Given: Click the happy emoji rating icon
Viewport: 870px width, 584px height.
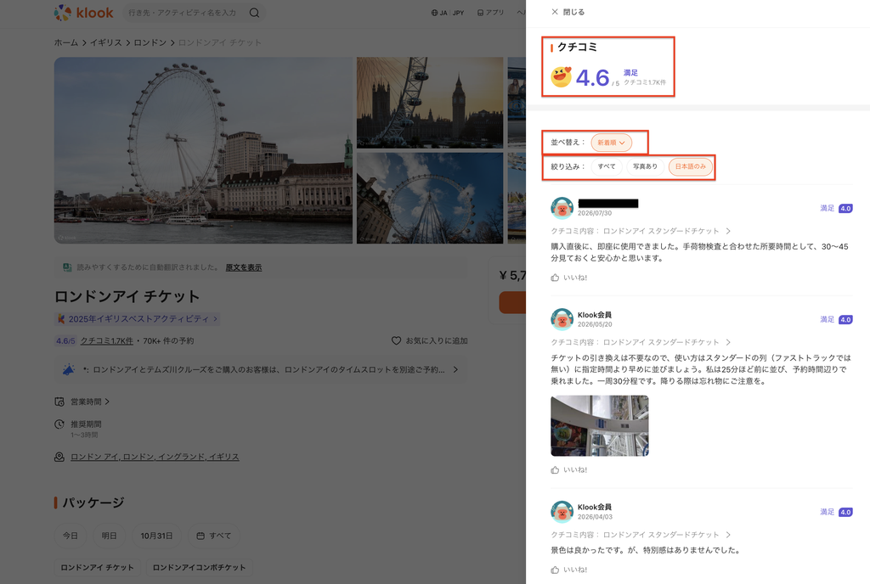Looking at the screenshot, I should (x=561, y=77).
